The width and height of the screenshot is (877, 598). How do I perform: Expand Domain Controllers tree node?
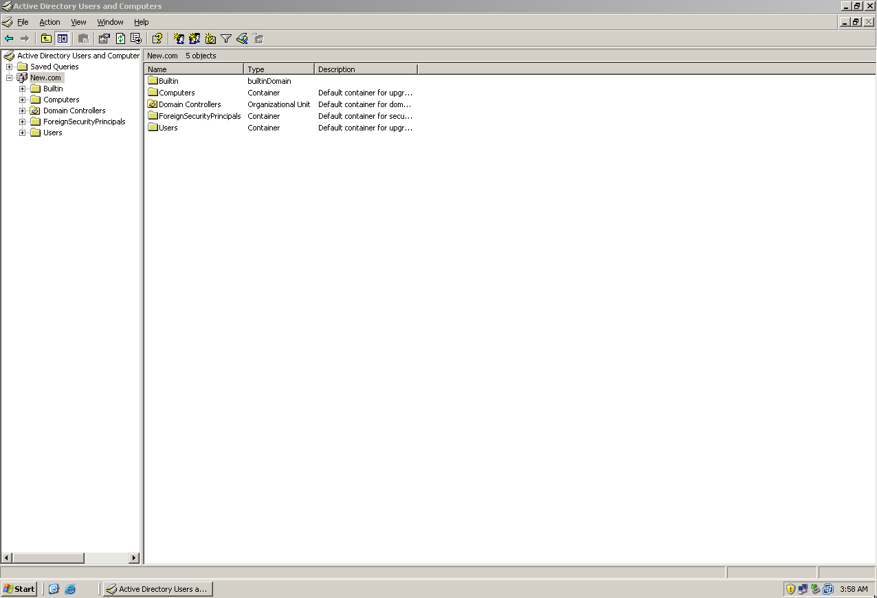tap(22, 111)
